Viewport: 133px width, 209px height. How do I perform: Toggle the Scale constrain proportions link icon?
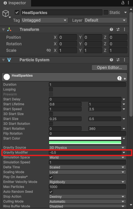[x=49, y=50]
